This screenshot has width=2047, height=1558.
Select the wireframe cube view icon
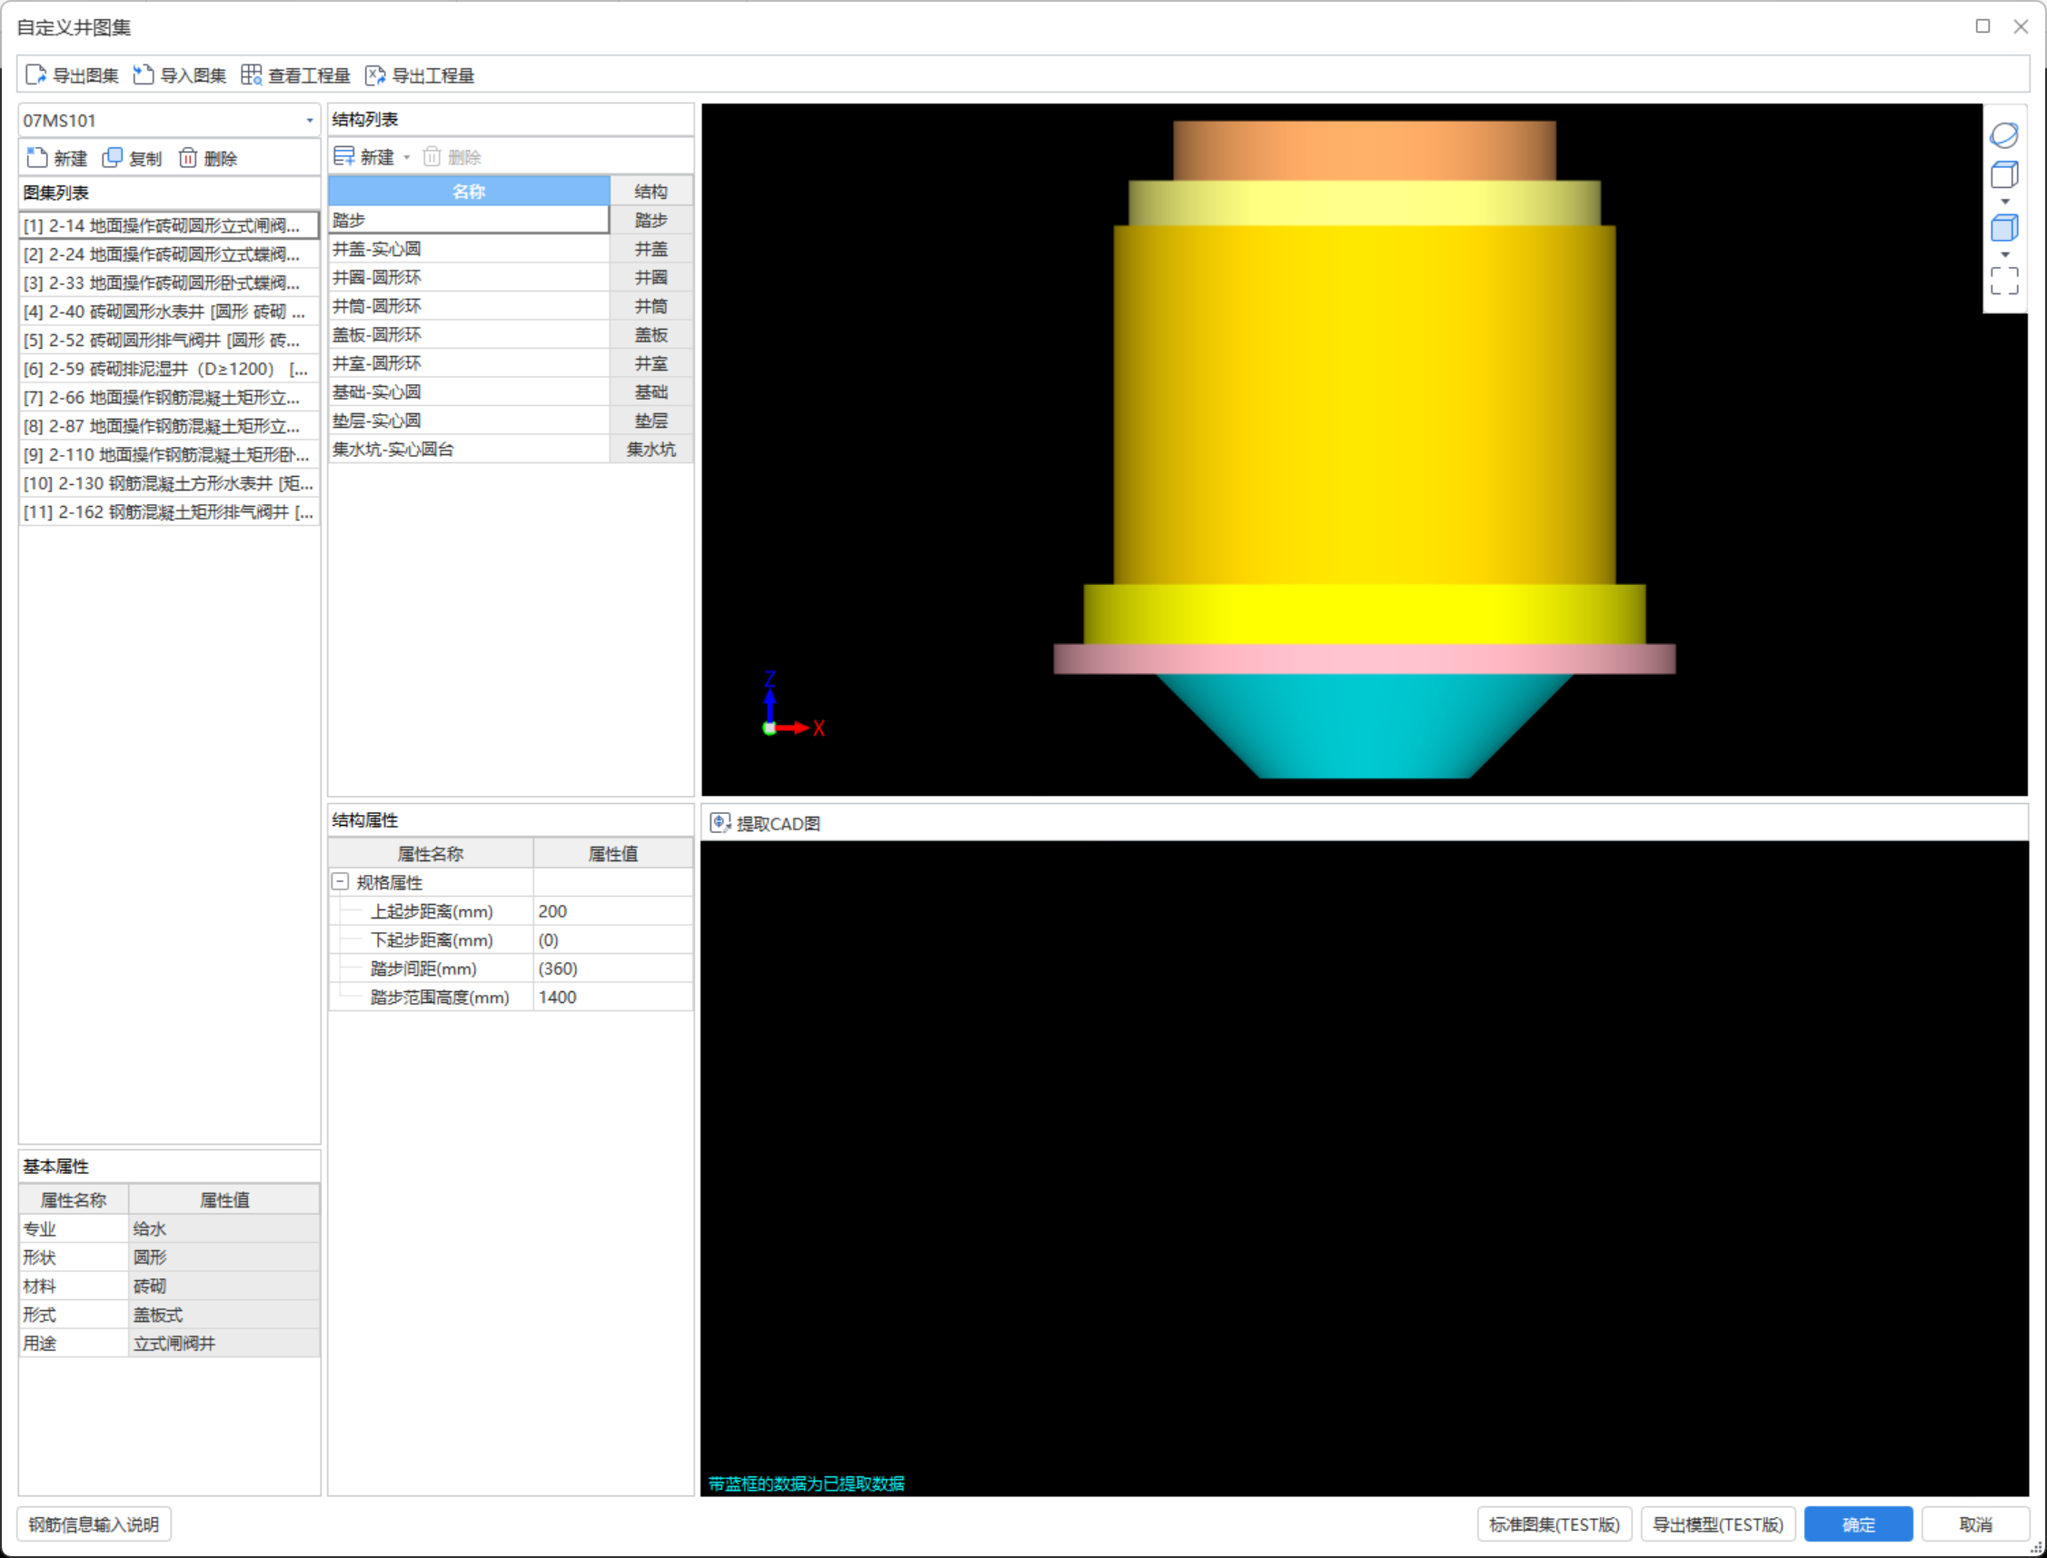pyautogui.click(x=2003, y=174)
